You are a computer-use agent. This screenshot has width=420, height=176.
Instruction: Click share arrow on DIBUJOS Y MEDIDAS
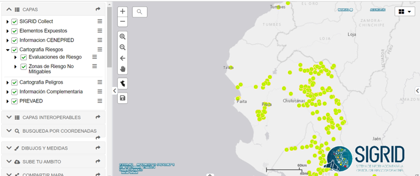[x=98, y=148]
